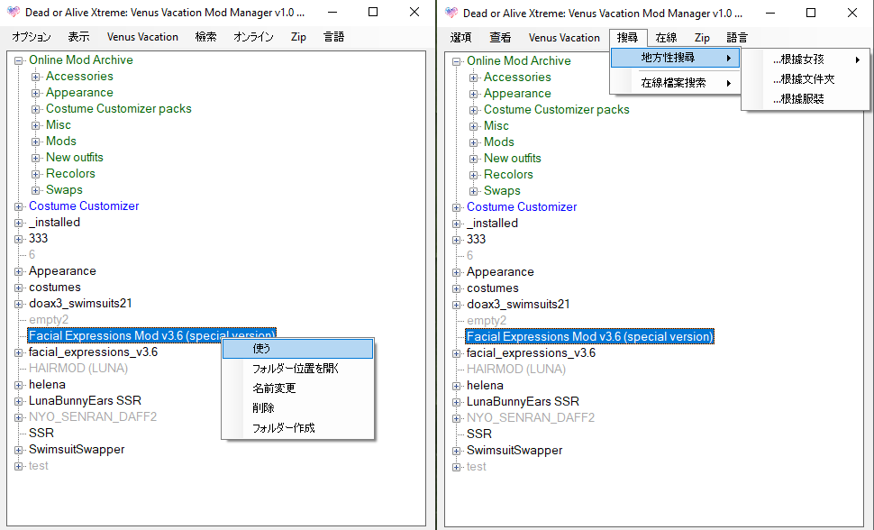Choose フォルダー位置を開く in context menu
This screenshot has width=874, height=530.
297,369
